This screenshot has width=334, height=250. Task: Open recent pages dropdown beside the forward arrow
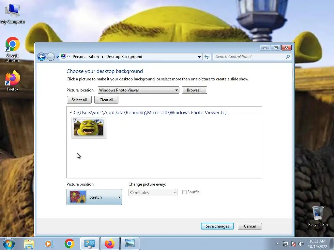[x=57, y=57]
